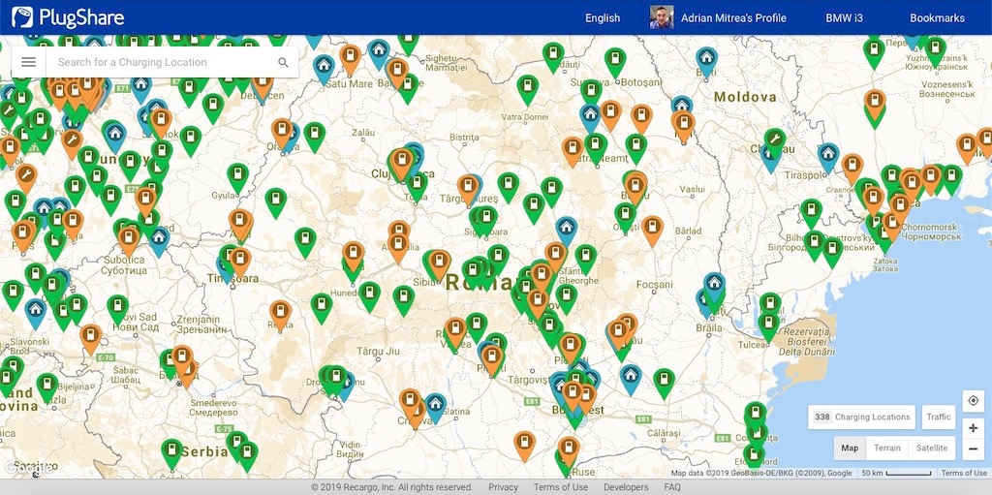
Task: Toggle the Traffic layer
Action: coord(938,417)
